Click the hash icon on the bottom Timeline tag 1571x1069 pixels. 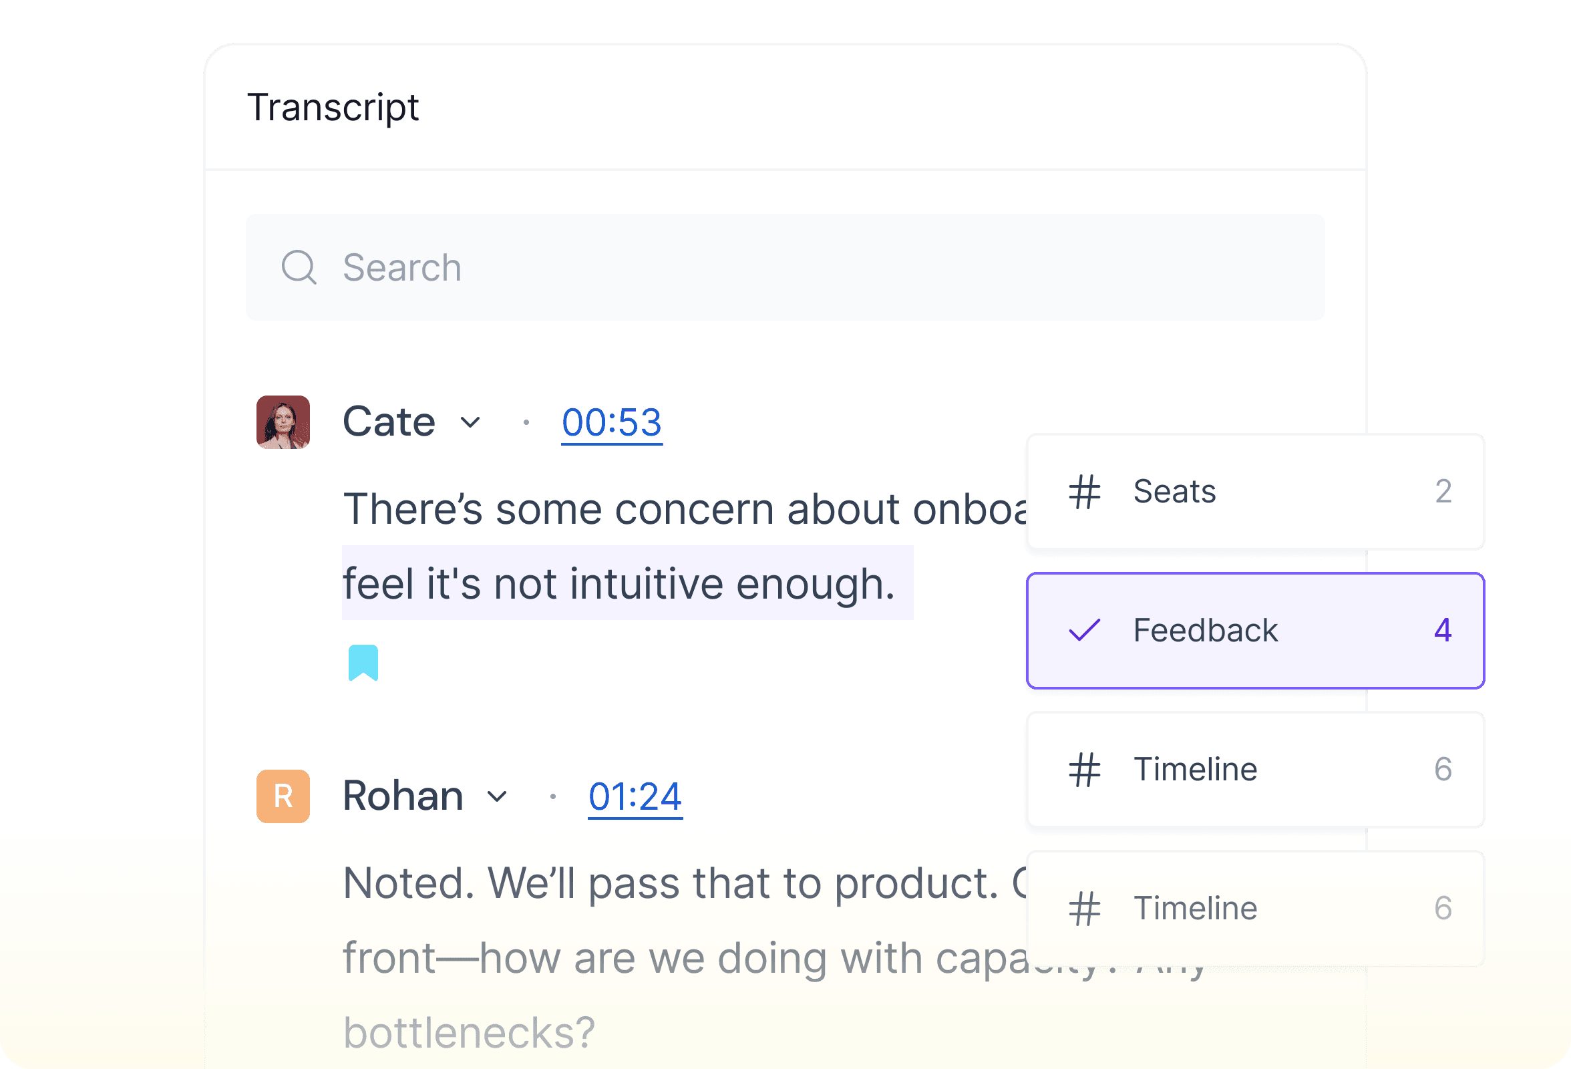1084,909
